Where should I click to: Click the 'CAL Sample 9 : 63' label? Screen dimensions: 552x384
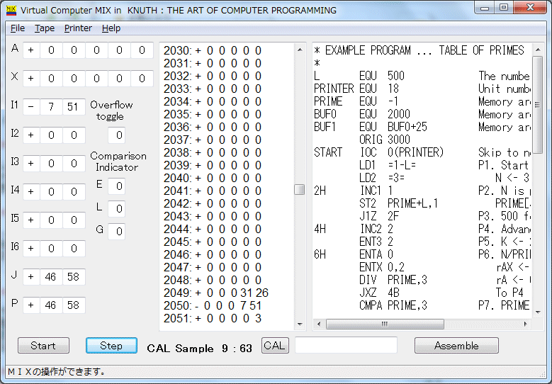click(x=200, y=349)
